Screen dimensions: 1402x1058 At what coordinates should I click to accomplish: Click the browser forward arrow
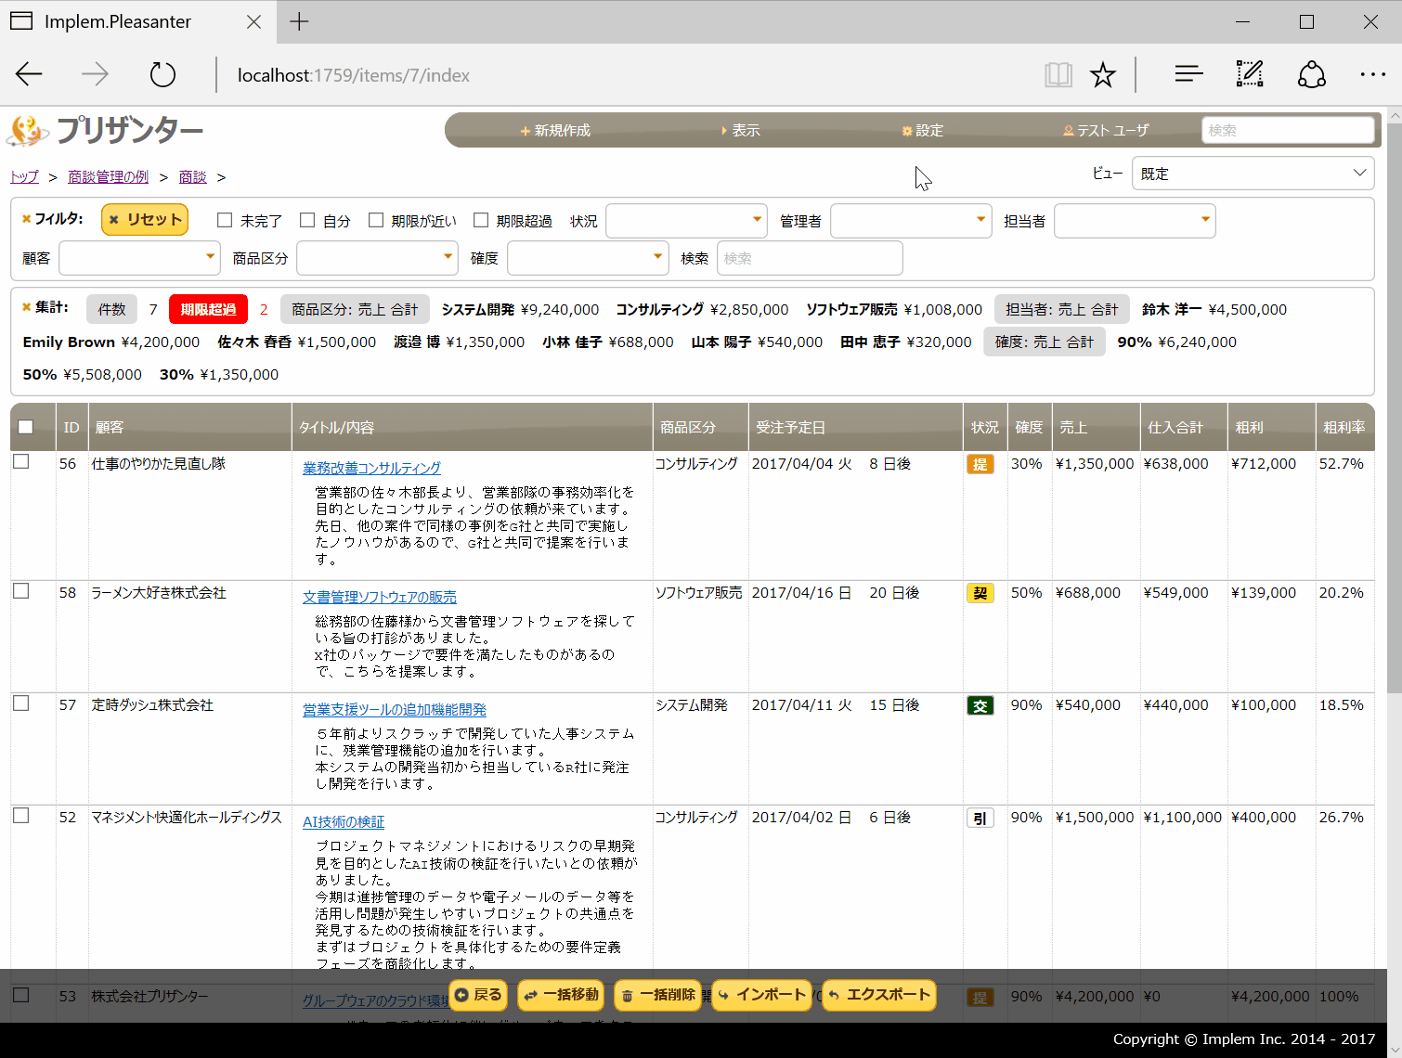pos(95,74)
